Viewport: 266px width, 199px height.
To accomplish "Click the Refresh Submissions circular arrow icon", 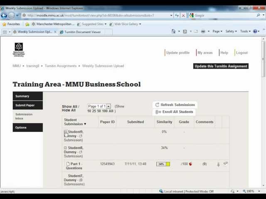I will pos(157,105).
